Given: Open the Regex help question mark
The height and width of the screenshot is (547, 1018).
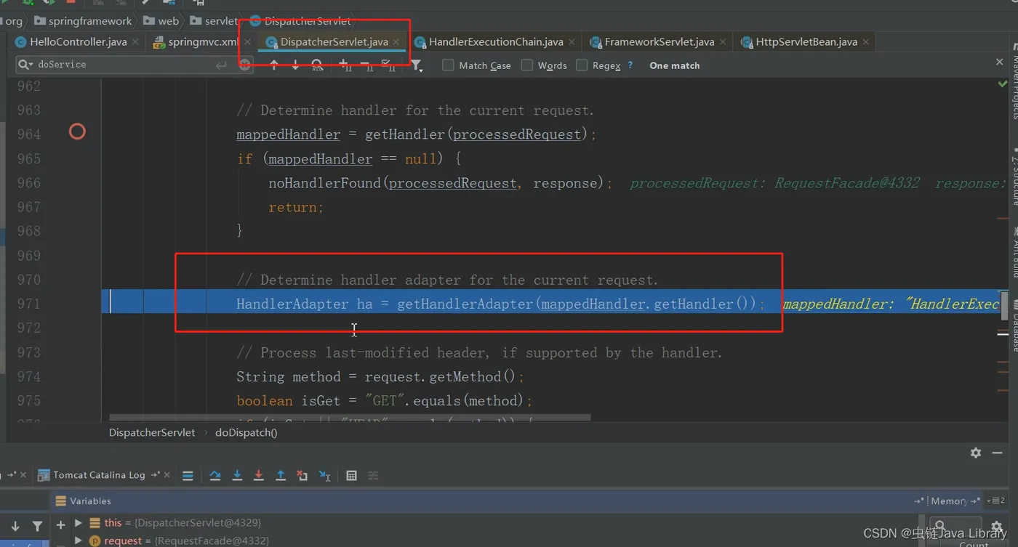Looking at the screenshot, I should [630, 65].
